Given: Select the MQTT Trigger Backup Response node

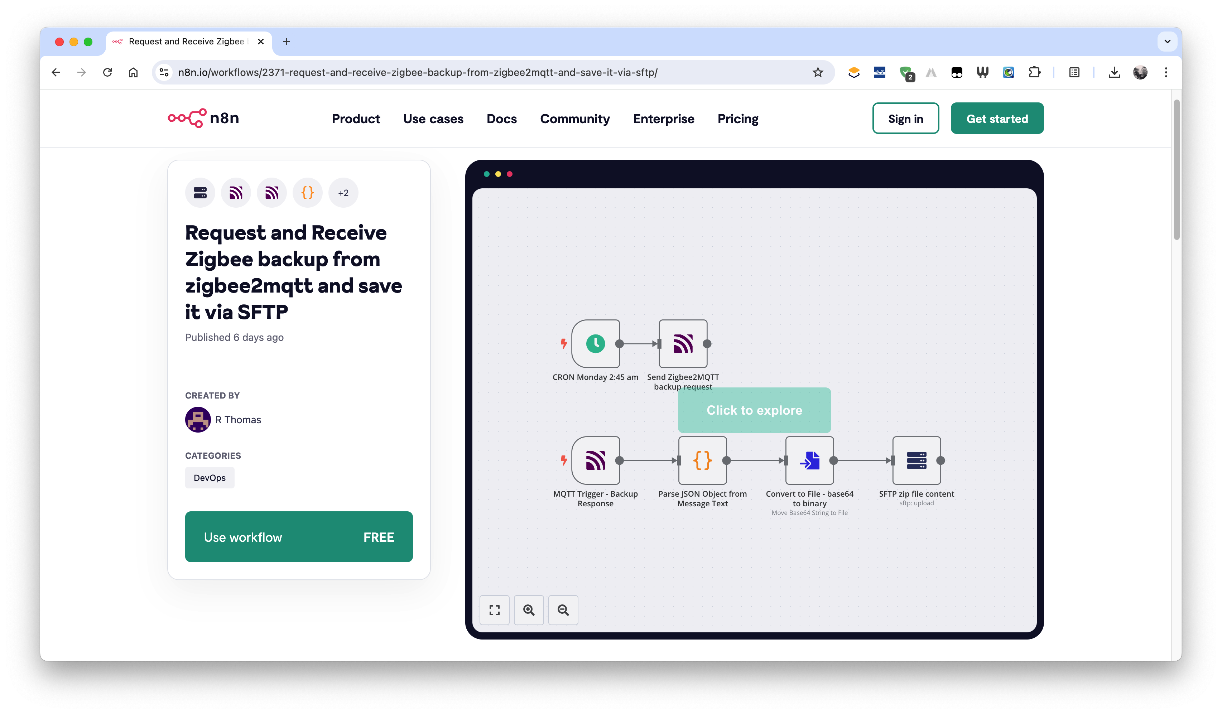Looking at the screenshot, I should pyautogui.click(x=596, y=460).
